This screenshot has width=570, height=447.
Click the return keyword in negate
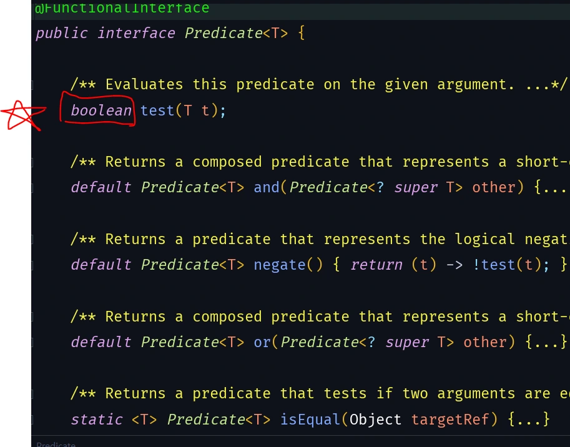376,265
